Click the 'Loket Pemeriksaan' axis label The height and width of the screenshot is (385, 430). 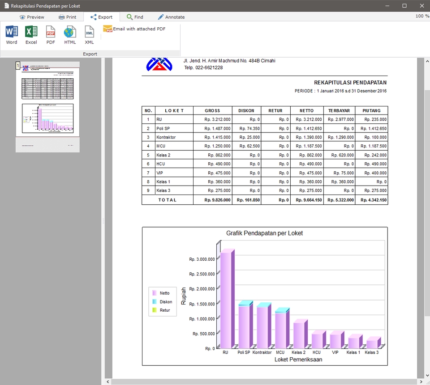coord(298,360)
